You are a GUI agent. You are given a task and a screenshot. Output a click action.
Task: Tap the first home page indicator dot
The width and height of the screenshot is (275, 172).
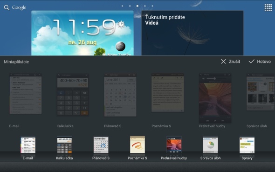click(x=122, y=6)
